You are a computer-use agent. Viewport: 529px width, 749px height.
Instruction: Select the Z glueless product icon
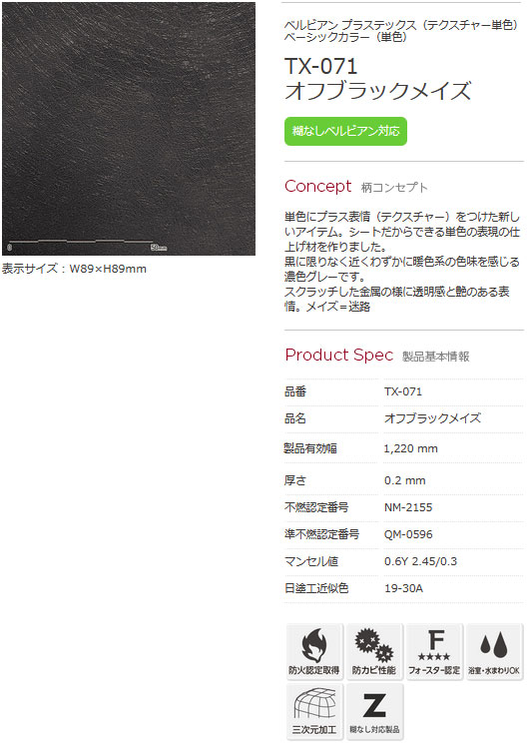tap(374, 712)
